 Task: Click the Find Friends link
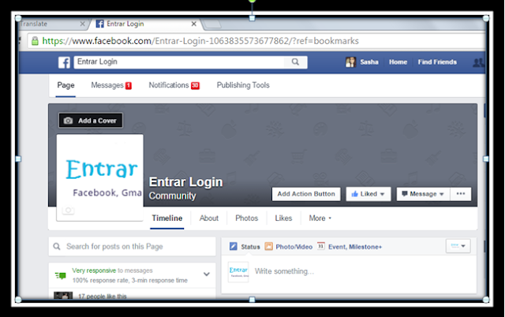[x=437, y=62]
